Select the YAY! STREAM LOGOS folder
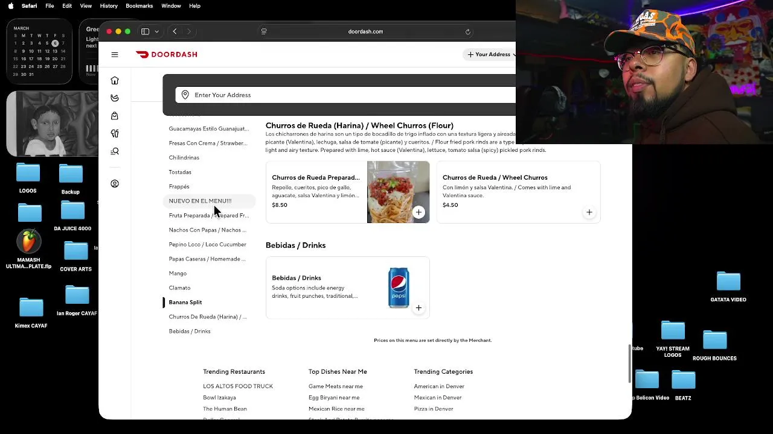 (x=673, y=339)
